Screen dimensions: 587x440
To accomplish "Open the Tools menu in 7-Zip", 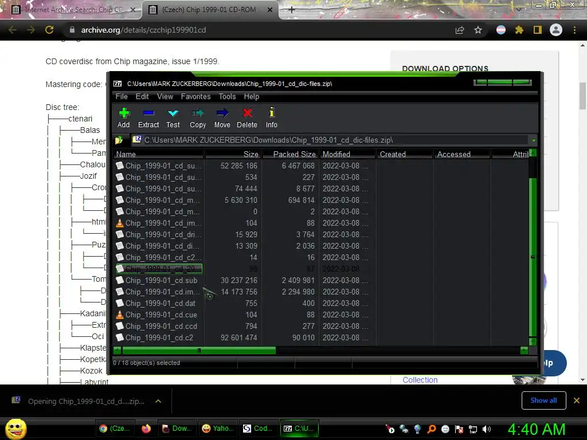I will (227, 96).
